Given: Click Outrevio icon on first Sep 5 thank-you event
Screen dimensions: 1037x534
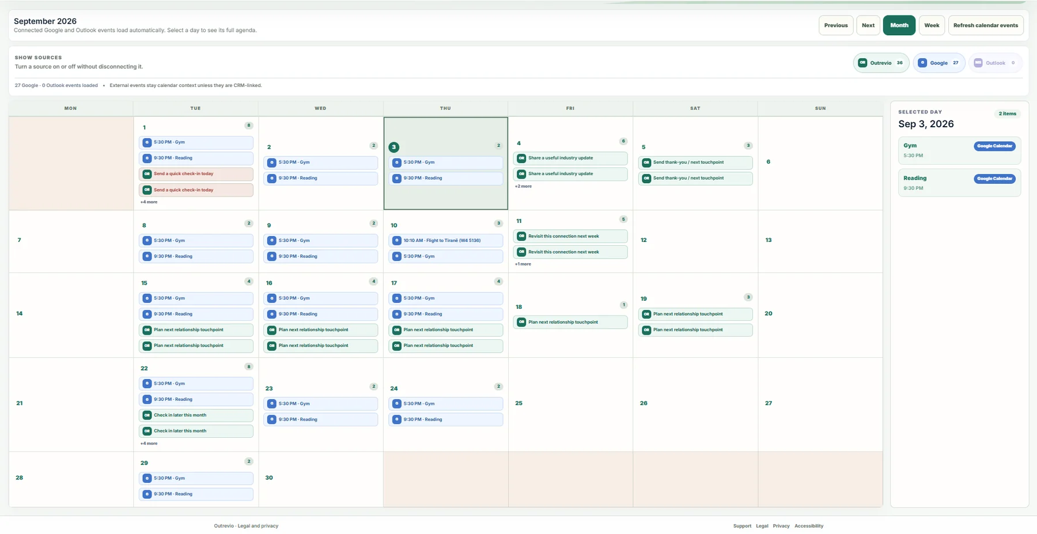Looking at the screenshot, I should pyautogui.click(x=646, y=162).
